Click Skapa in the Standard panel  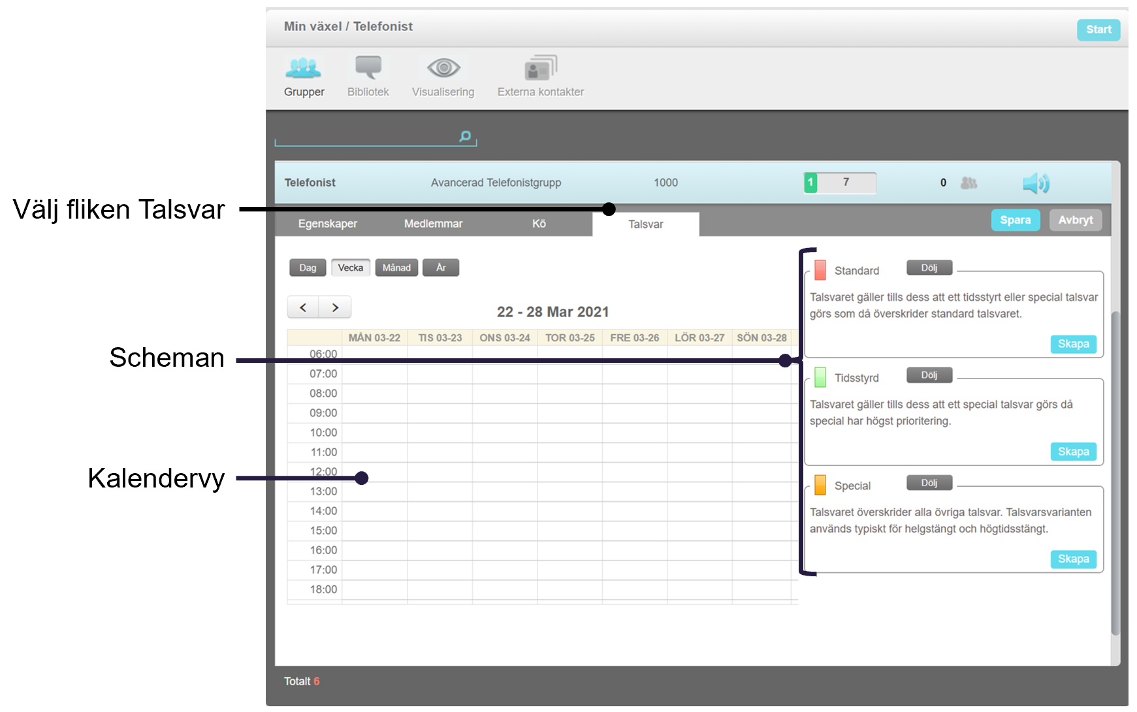(1074, 344)
